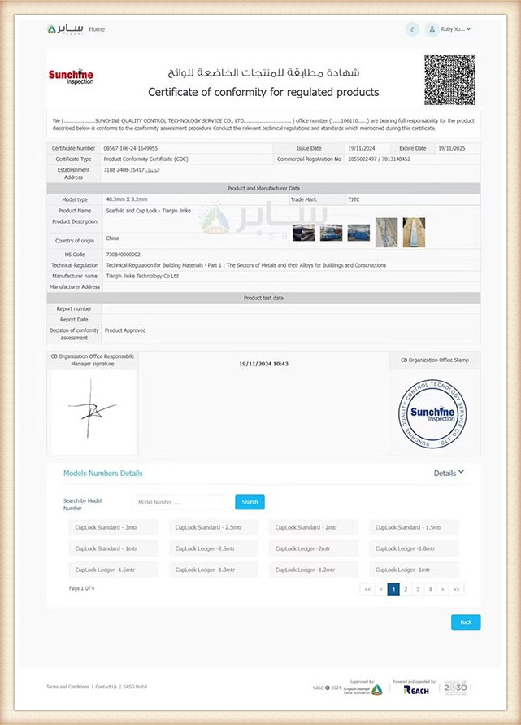
Task: Click the blue Search button
Action: point(250,502)
